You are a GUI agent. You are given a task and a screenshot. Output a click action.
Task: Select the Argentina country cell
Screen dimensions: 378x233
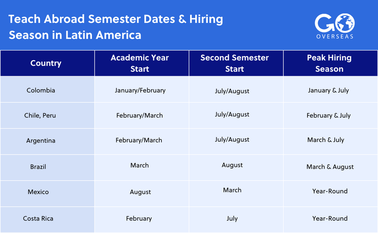[41, 141]
